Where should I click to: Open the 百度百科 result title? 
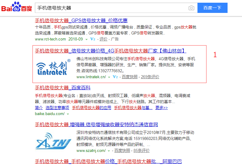[x=63, y=88]
